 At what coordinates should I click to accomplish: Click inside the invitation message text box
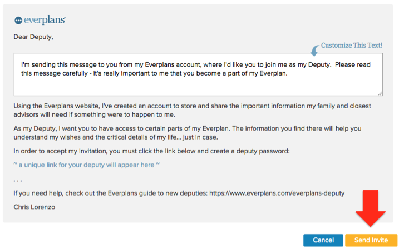(198, 84)
